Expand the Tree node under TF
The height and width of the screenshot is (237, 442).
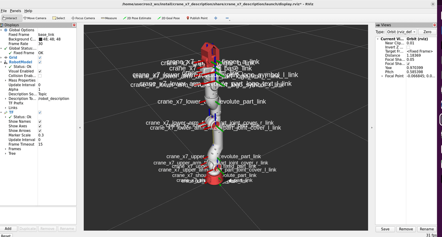[x=6, y=154]
